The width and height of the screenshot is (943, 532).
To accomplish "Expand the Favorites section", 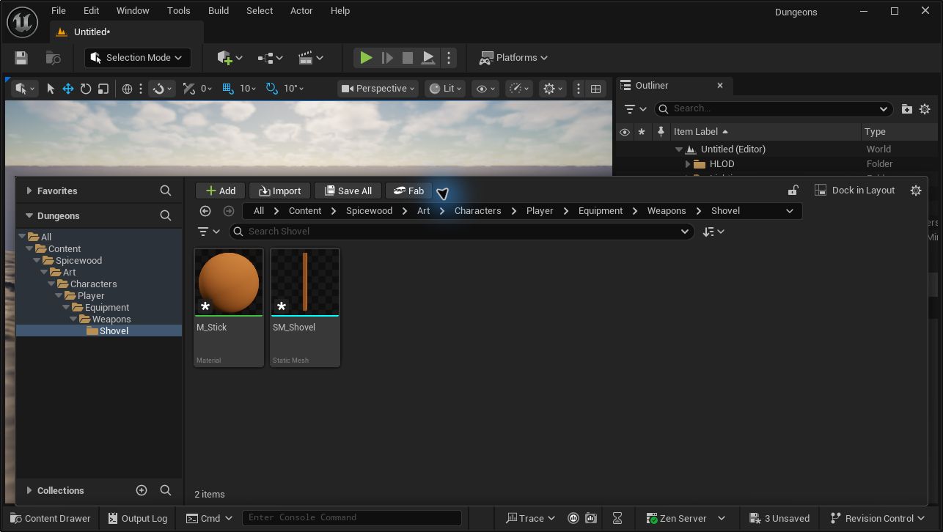I will click(29, 191).
